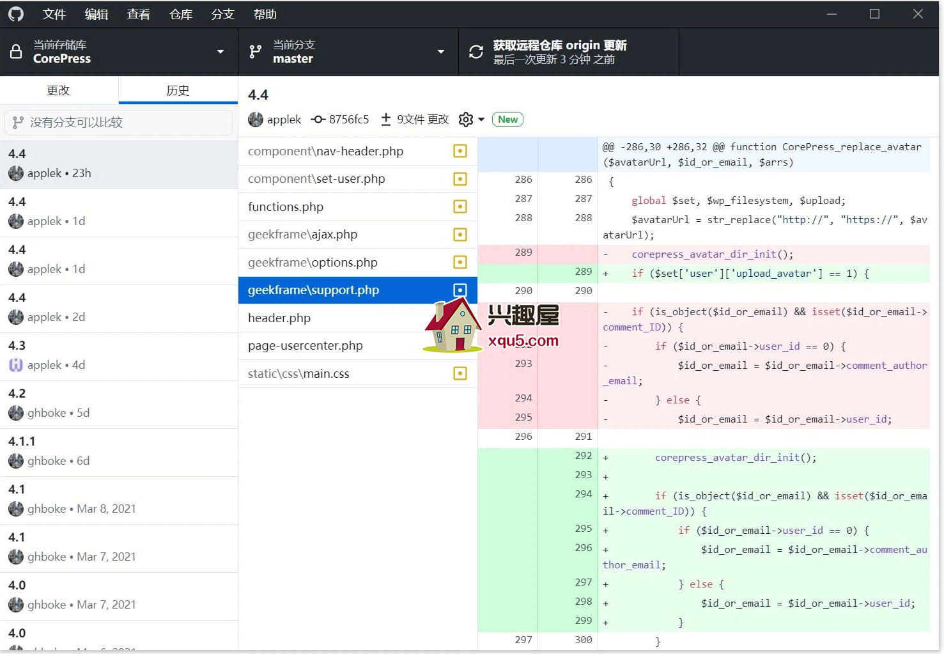Open the 仓库 menu
The image size is (944, 654).
[x=181, y=14]
